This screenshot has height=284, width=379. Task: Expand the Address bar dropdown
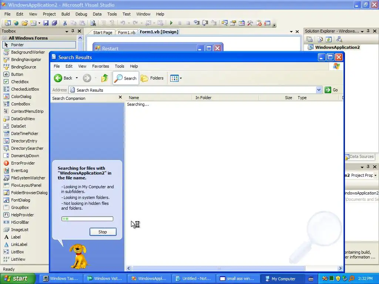click(x=319, y=90)
